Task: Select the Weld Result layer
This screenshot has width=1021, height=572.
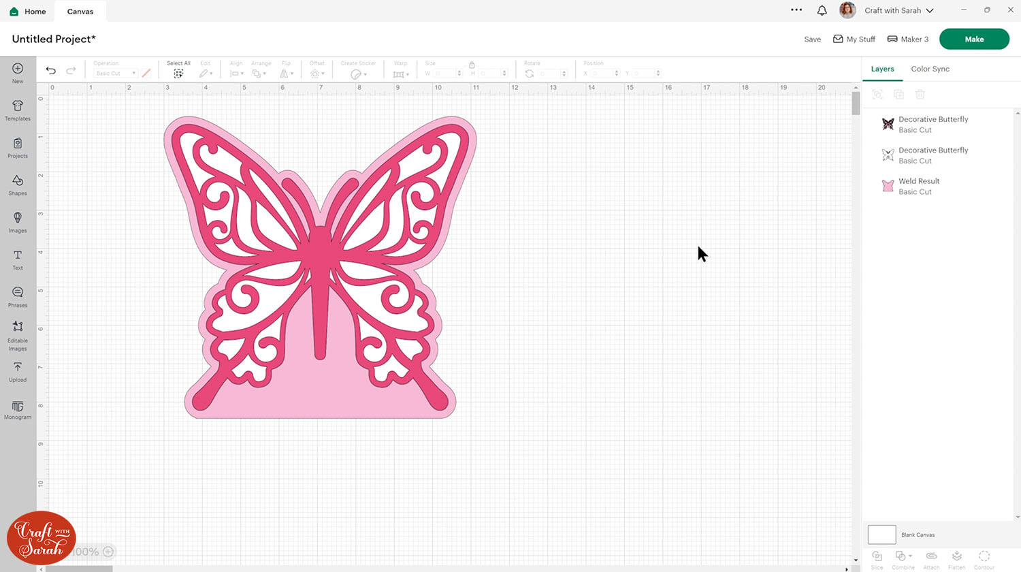Action: [939, 186]
